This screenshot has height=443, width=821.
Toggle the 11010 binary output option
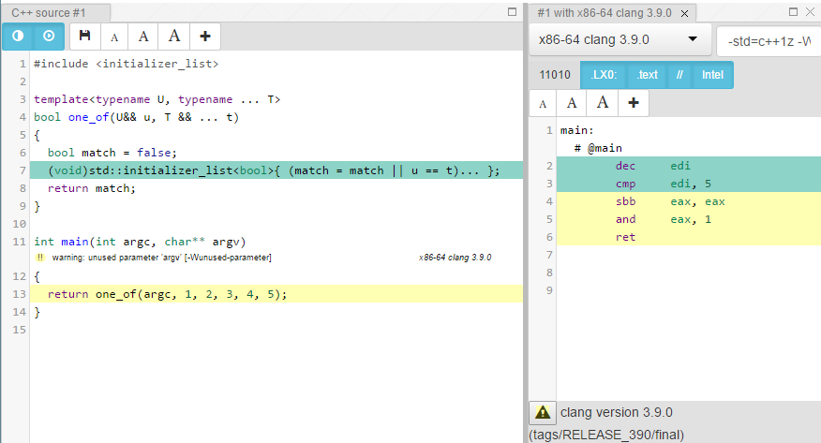pyautogui.click(x=555, y=75)
